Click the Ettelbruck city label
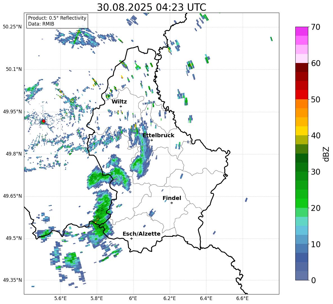Image resolution: width=333 pixels, height=304 pixels. (x=158, y=136)
